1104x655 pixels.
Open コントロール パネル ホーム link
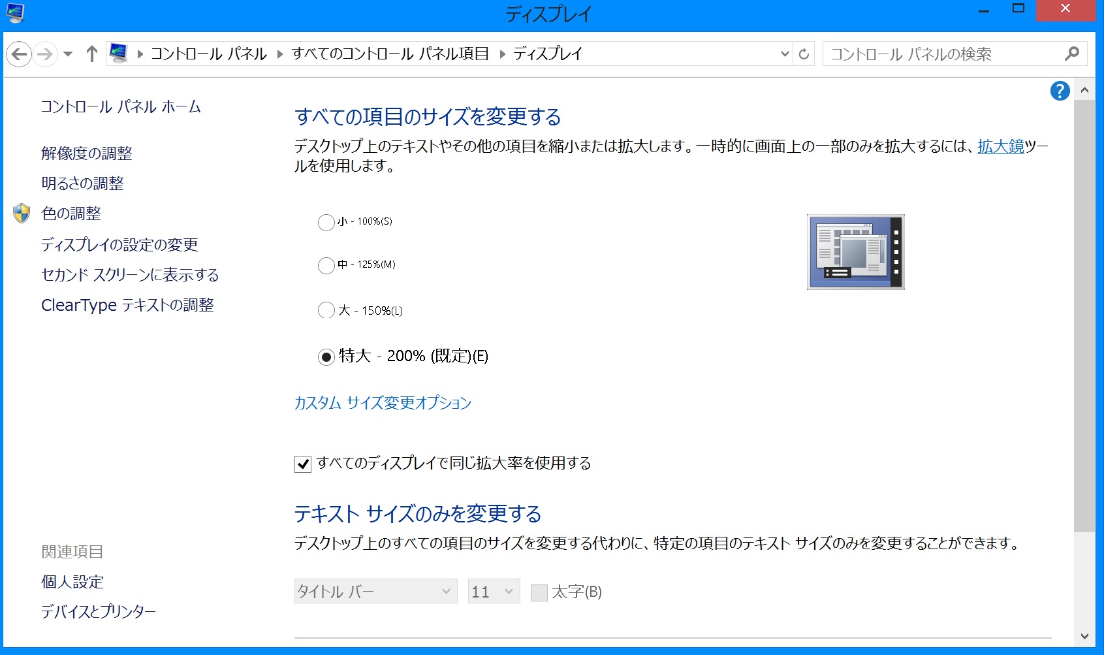click(121, 106)
